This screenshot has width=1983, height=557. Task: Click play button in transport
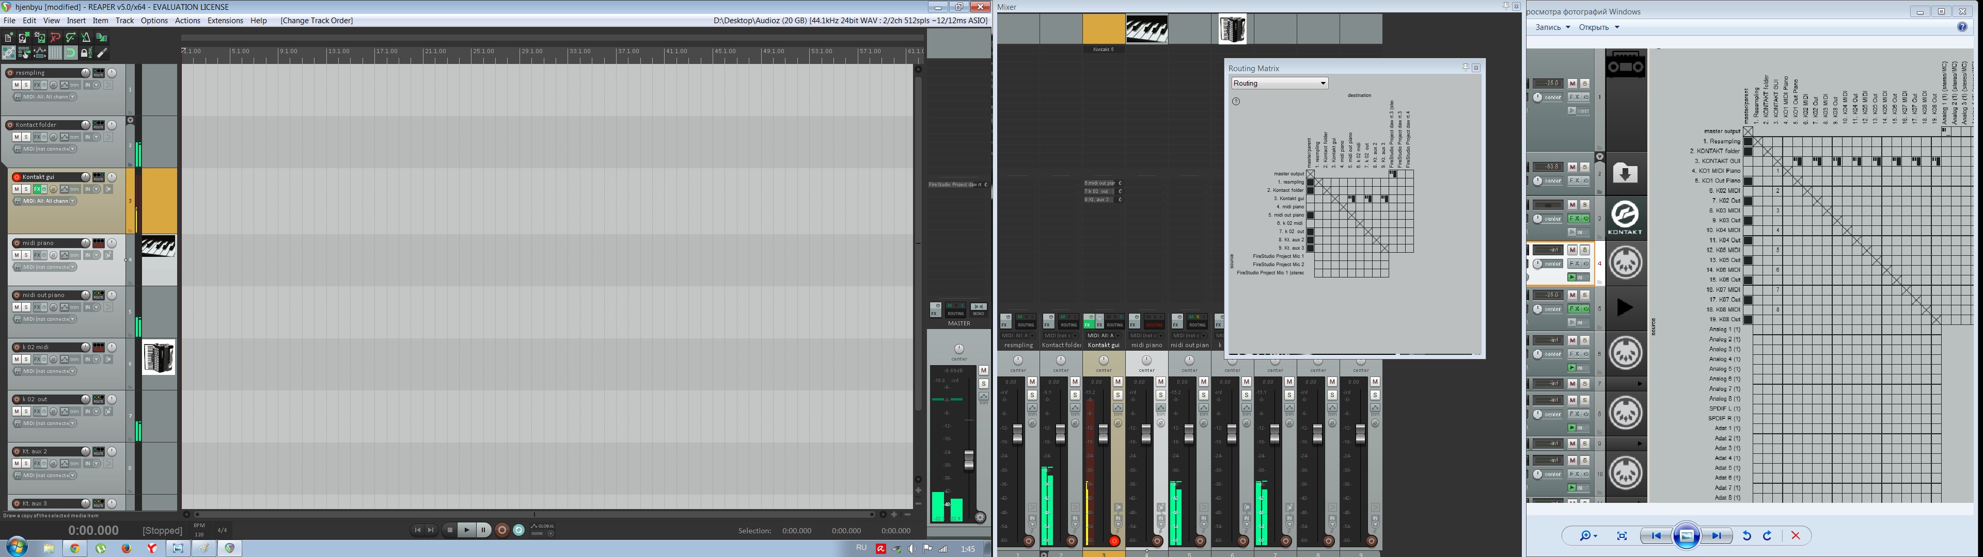click(466, 529)
